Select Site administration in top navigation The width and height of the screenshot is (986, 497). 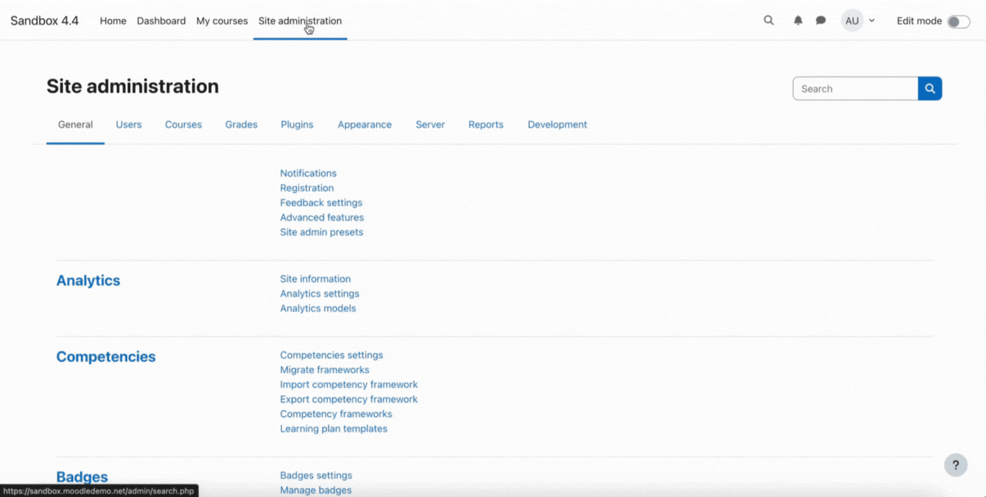(x=300, y=20)
